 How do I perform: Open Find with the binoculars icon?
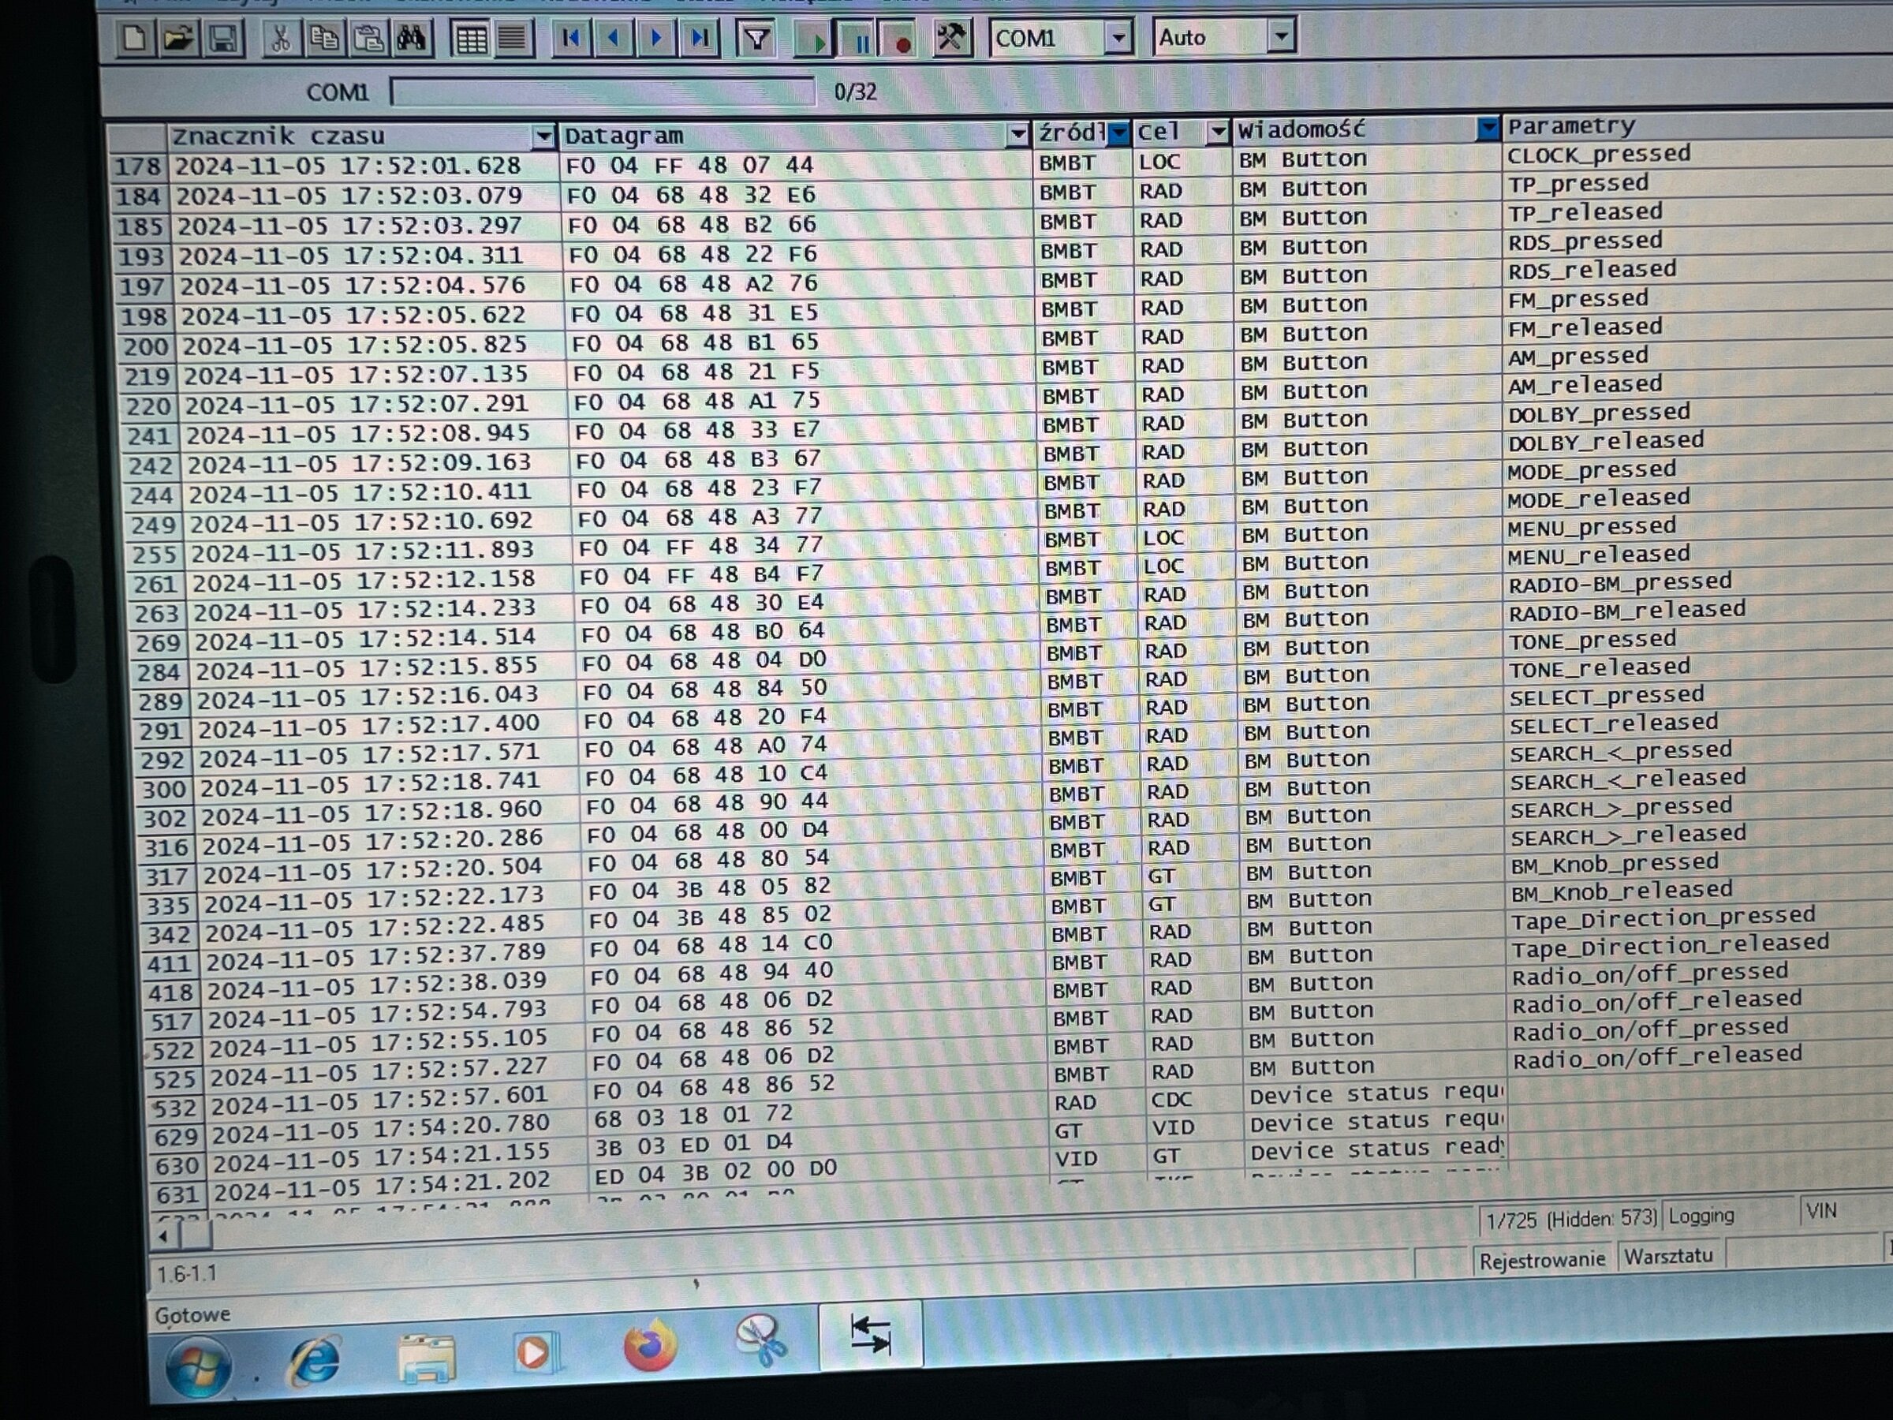click(x=413, y=39)
